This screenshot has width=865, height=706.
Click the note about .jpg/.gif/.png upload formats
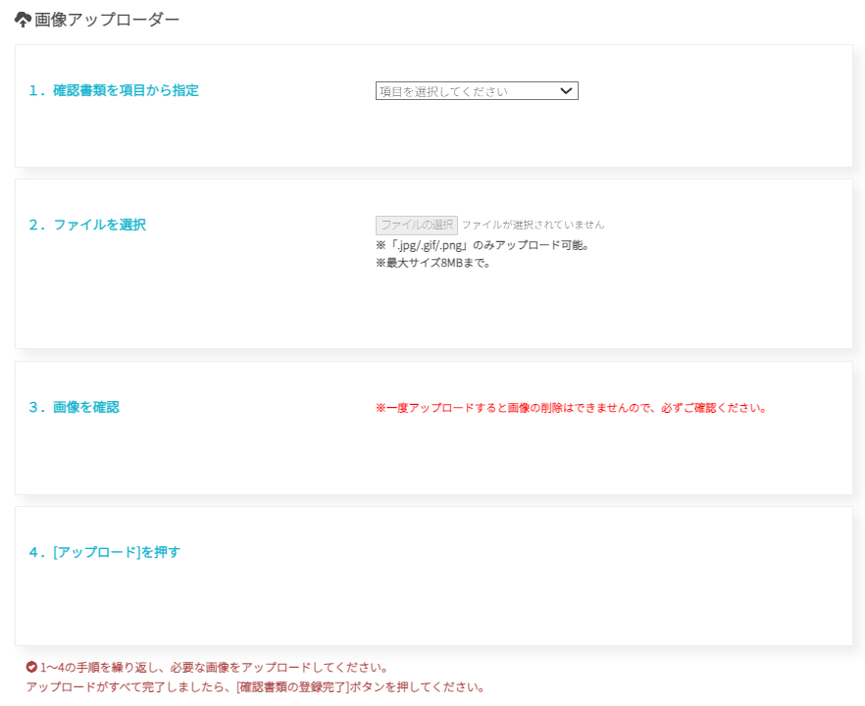483,245
